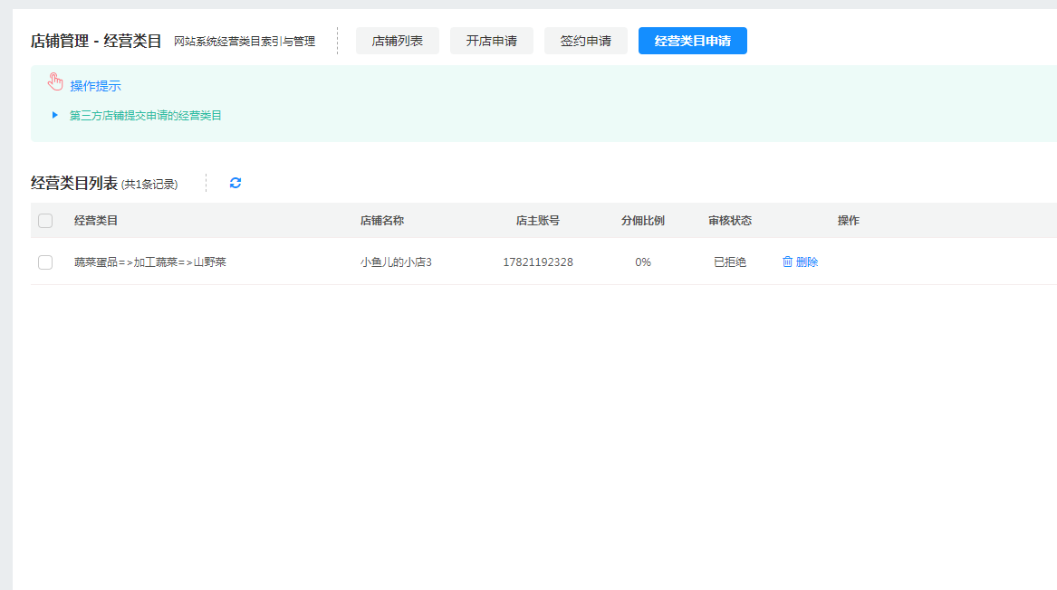
Task: Select the 经营类目申请 tab
Action: [693, 41]
